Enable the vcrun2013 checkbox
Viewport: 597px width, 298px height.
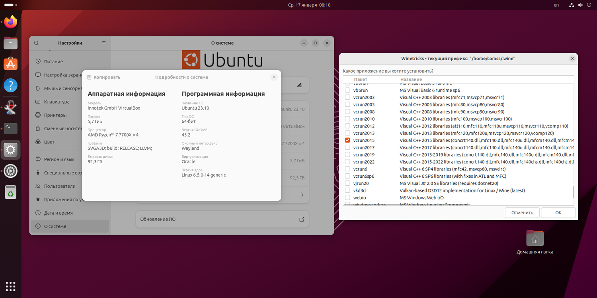point(347,133)
